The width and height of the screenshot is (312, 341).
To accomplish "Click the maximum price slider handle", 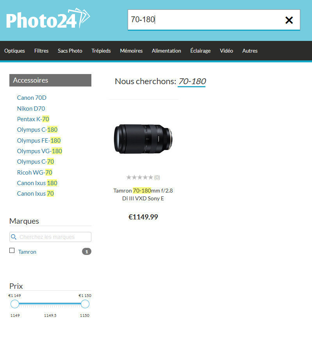I will (x=85, y=304).
